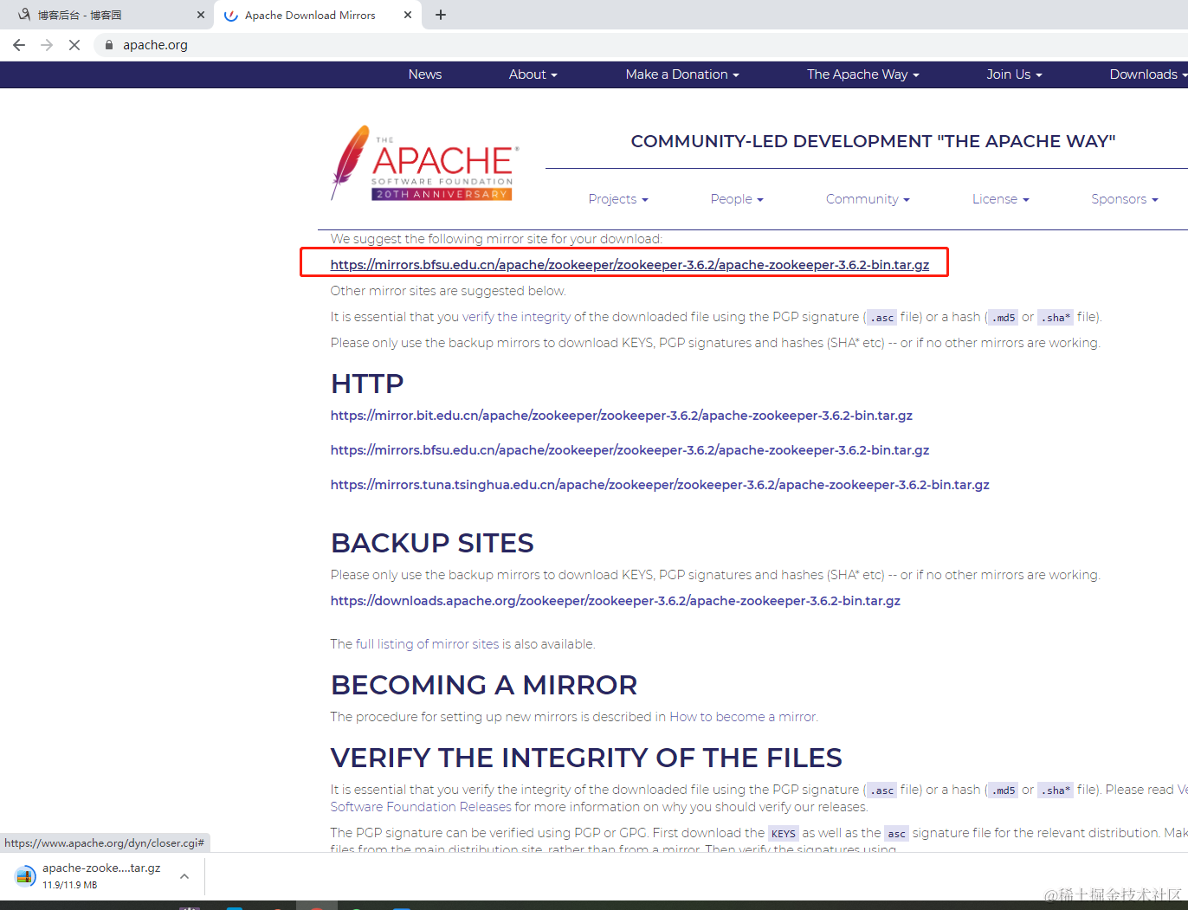This screenshot has height=910, width=1188.
Task: Open the License dropdown
Action: 1000,199
